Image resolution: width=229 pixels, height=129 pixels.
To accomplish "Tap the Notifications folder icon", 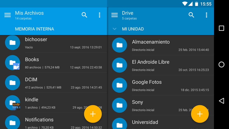I will pos(12,122).
